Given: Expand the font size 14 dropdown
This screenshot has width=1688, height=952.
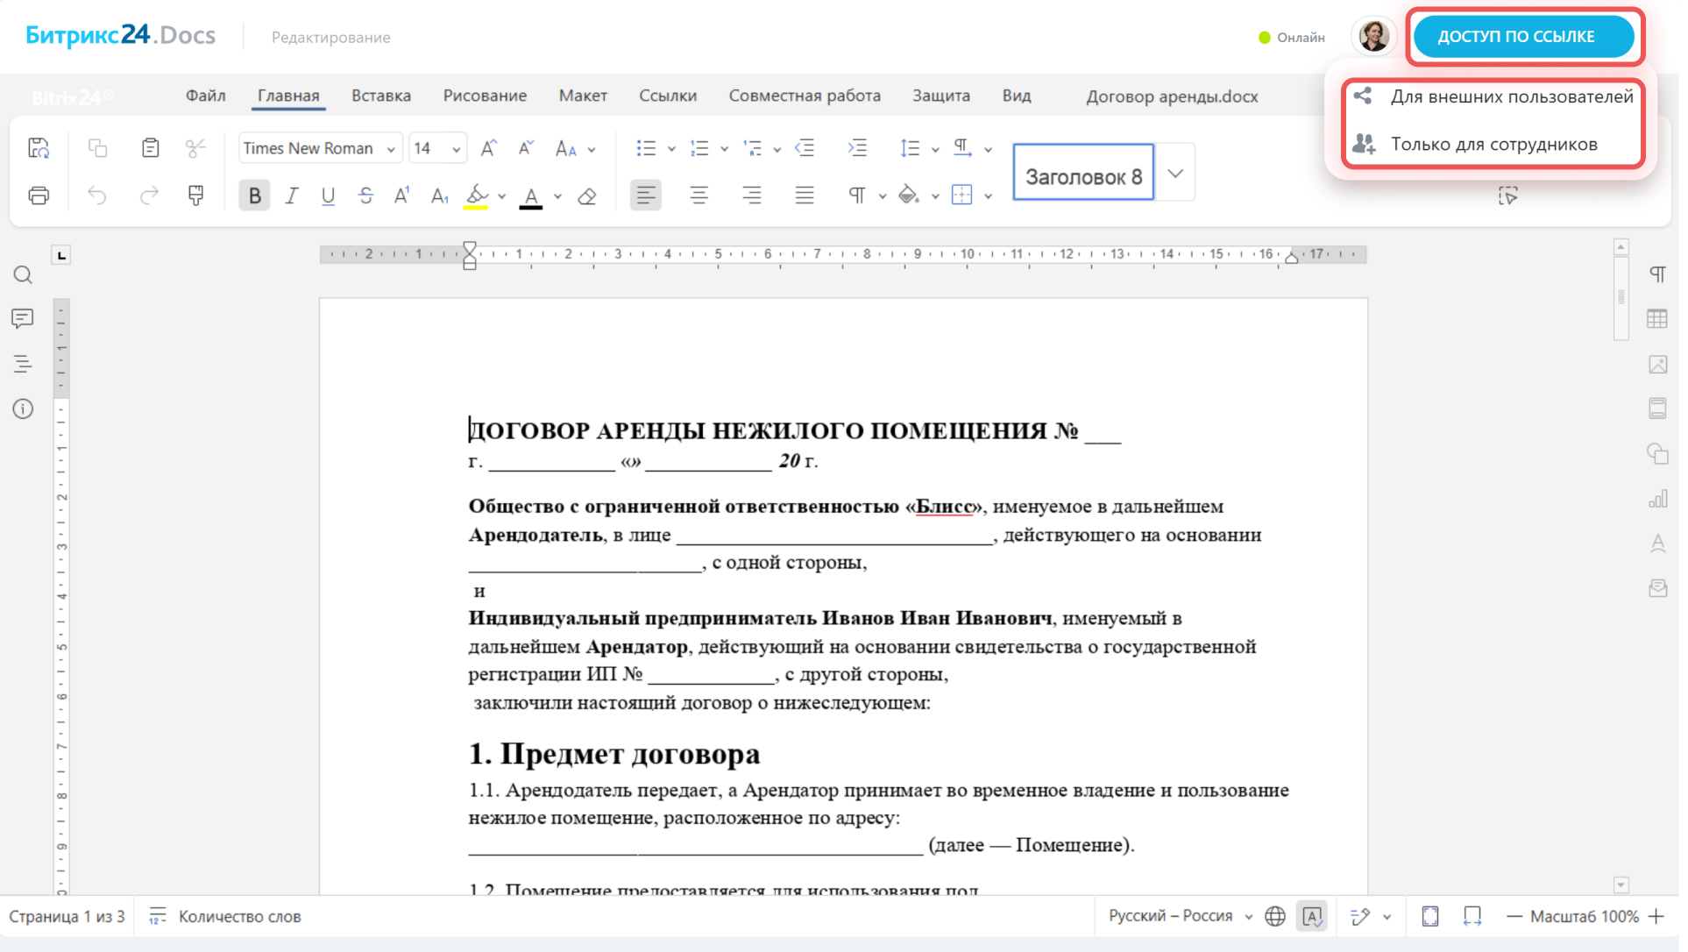Looking at the screenshot, I should point(456,149).
